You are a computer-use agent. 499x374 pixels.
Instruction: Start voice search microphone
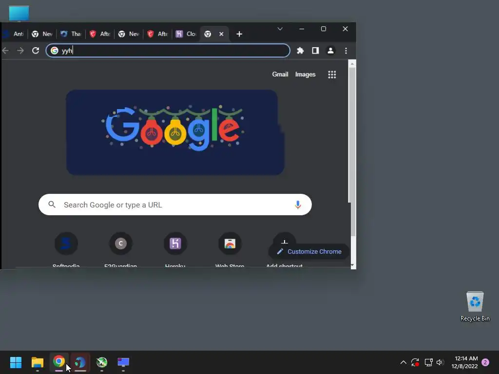click(x=298, y=205)
